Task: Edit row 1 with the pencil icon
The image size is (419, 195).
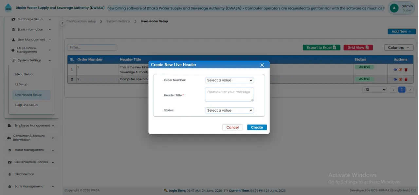Action: point(400,70)
